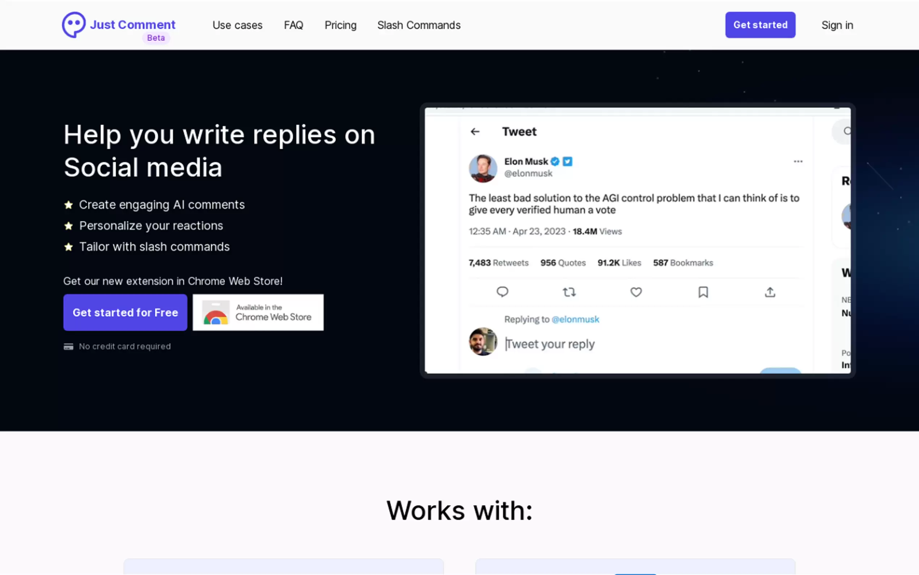Click the Just Comment logo icon

click(74, 25)
